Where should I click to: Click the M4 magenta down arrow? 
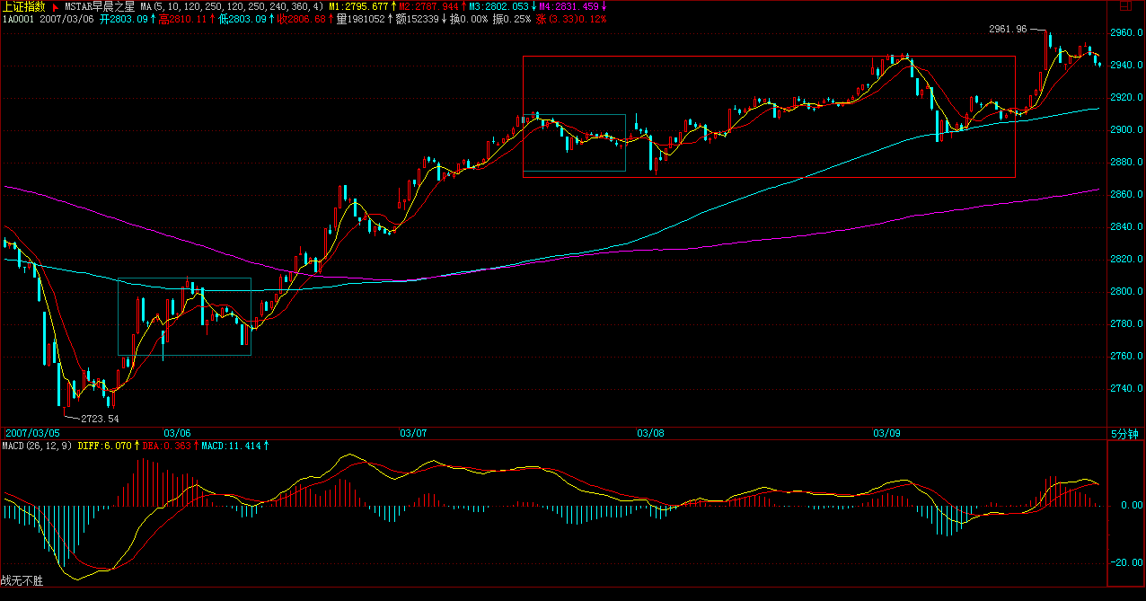[x=604, y=6]
